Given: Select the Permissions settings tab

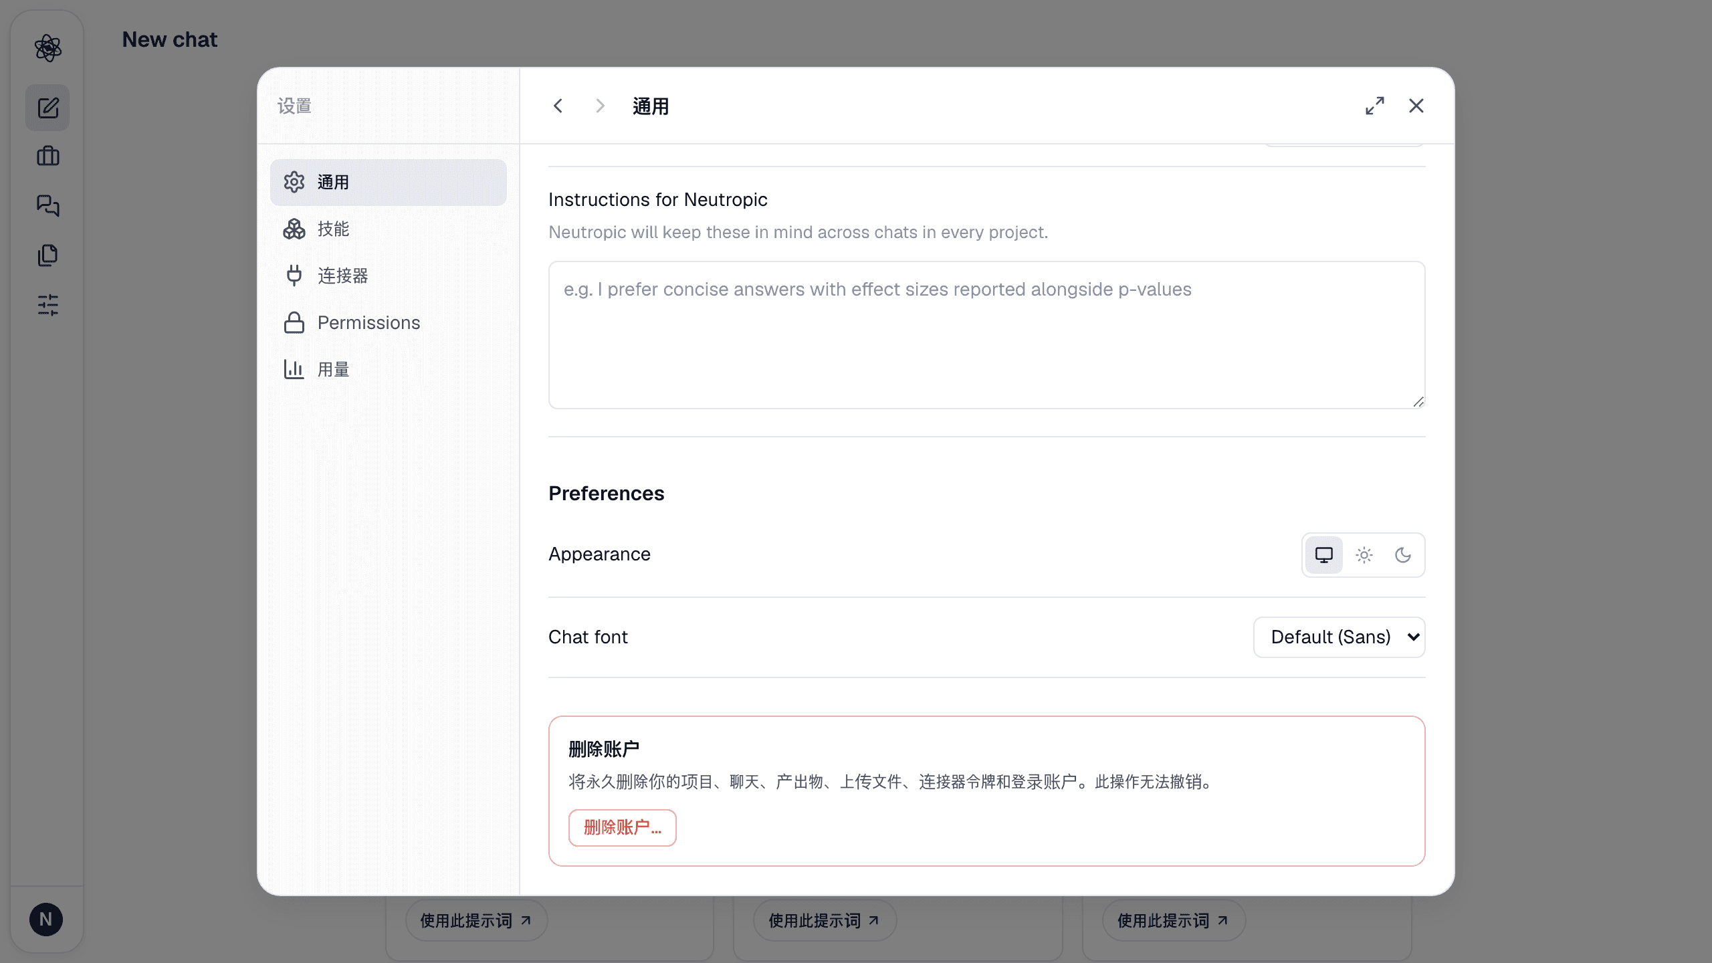Looking at the screenshot, I should [389, 322].
